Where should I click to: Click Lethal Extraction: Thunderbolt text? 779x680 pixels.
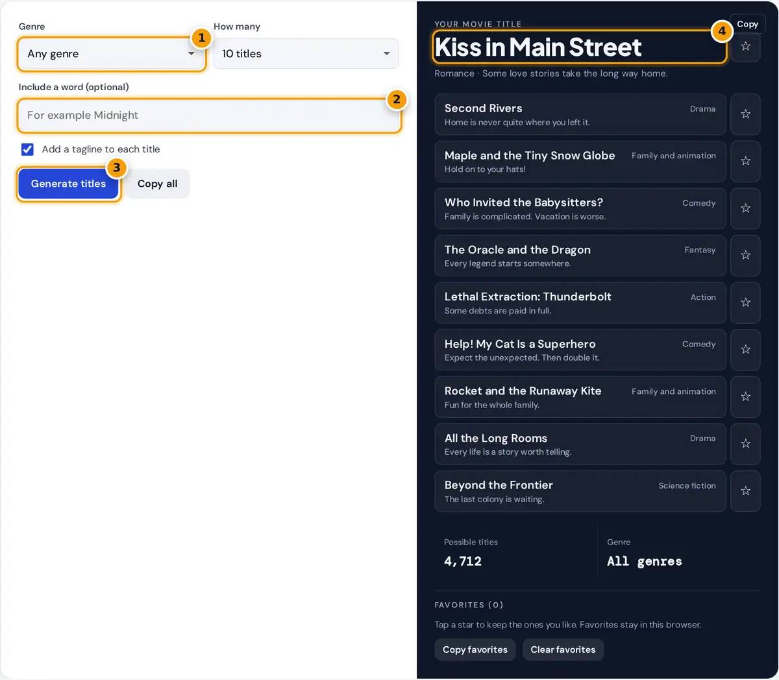(528, 297)
